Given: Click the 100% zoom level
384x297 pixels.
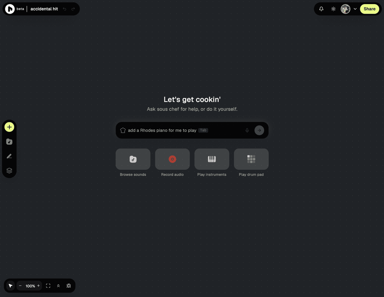Looking at the screenshot, I should click(x=30, y=286).
